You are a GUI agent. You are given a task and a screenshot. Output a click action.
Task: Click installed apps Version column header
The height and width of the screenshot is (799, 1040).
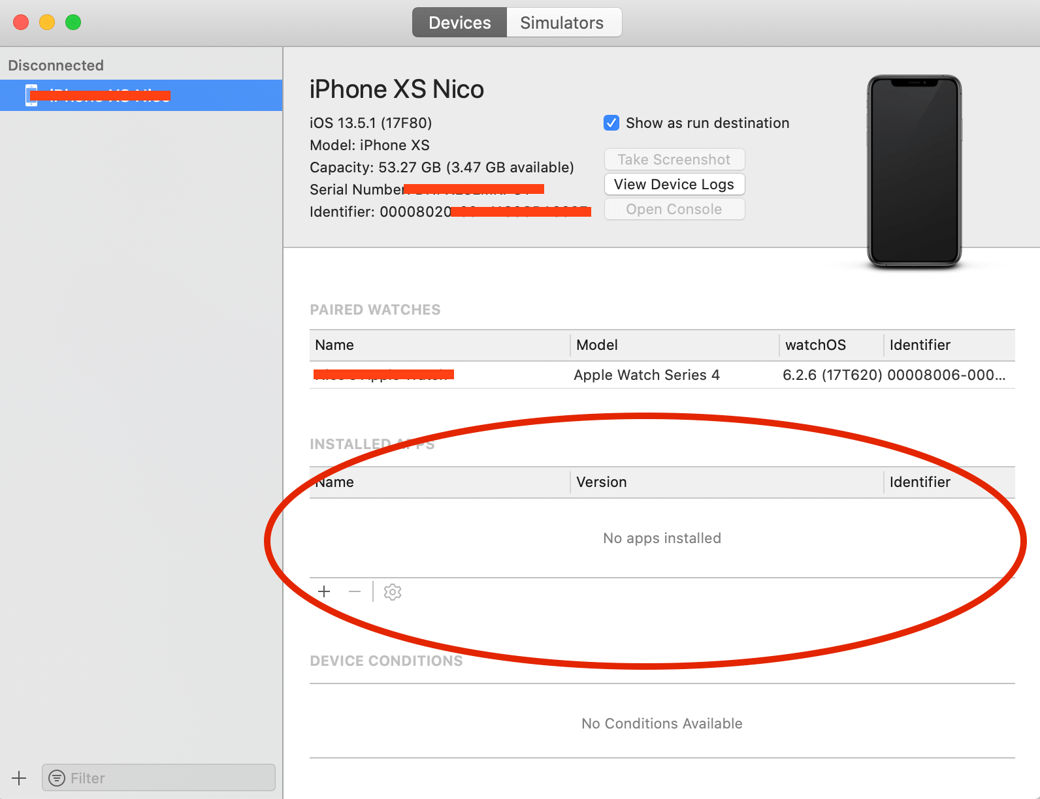pyautogui.click(x=727, y=482)
